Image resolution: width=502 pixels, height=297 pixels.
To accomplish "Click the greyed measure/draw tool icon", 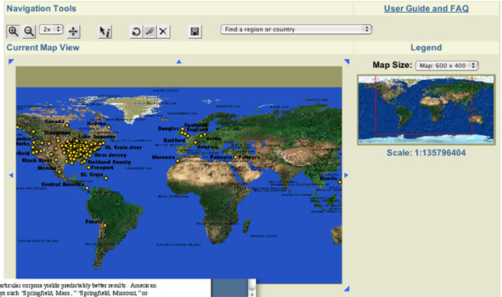I will [150, 32].
